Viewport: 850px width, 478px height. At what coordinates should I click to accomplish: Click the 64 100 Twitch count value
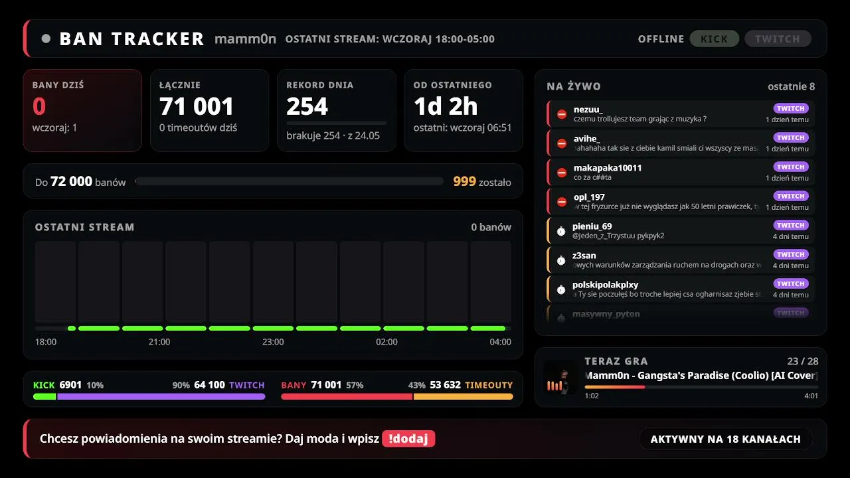pyautogui.click(x=209, y=385)
